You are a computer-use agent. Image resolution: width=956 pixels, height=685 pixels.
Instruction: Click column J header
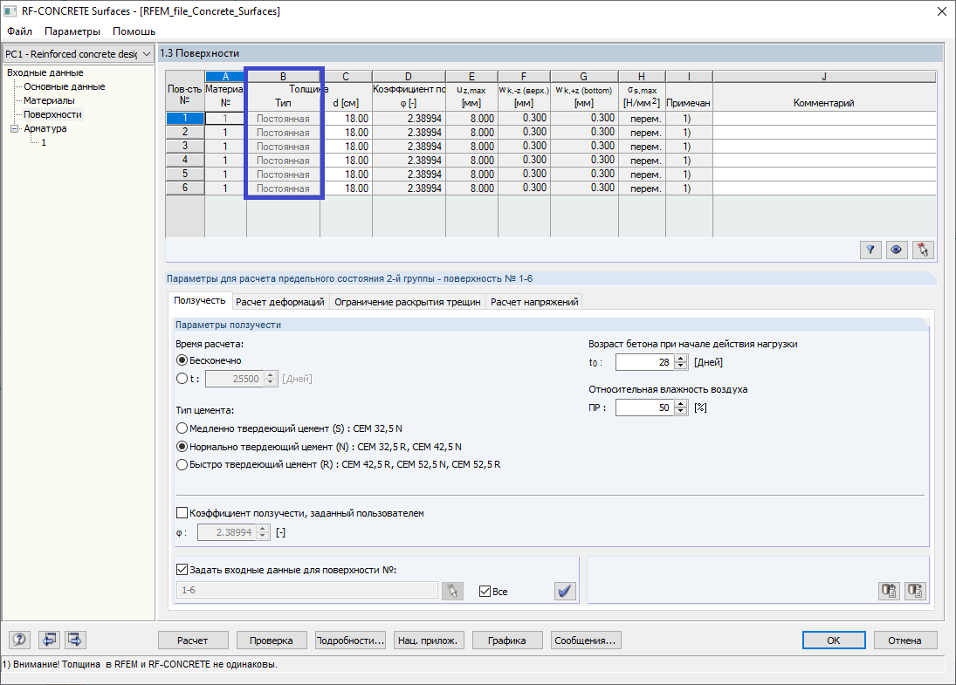pyautogui.click(x=824, y=77)
